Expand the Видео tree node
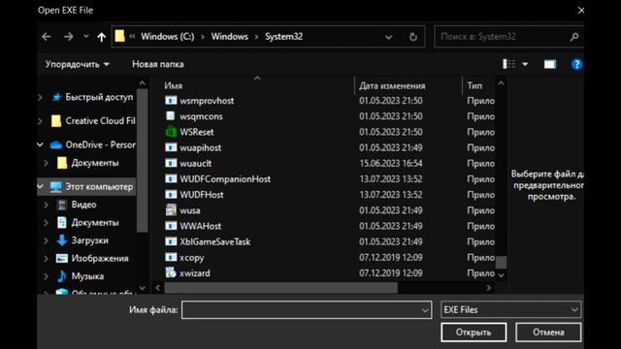 [x=47, y=205]
